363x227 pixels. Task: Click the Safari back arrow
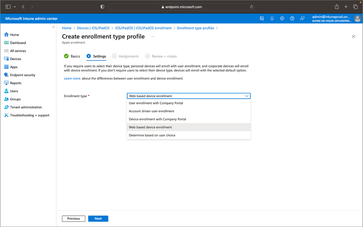pos(23,7)
